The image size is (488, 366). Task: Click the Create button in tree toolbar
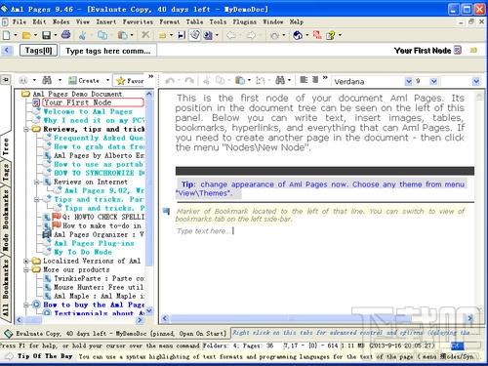coord(84,80)
